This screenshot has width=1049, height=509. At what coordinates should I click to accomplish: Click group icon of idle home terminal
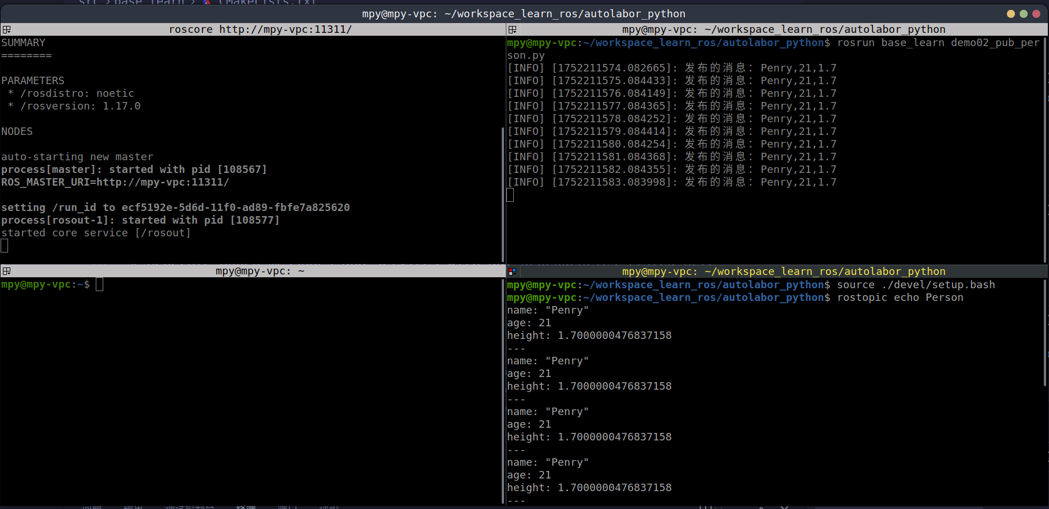(6, 271)
